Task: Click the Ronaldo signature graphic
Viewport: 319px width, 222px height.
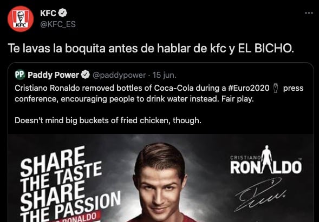Action: (261, 195)
